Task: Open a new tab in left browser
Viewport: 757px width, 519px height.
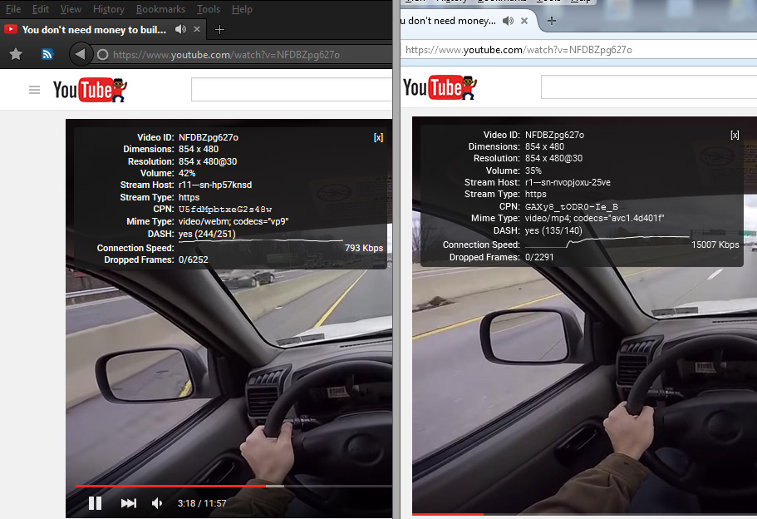Action: [219, 30]
